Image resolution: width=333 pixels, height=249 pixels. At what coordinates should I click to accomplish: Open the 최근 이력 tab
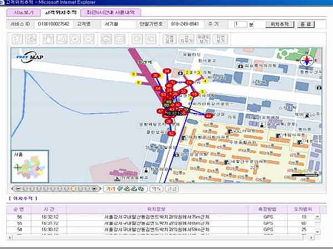click(111, 12)
